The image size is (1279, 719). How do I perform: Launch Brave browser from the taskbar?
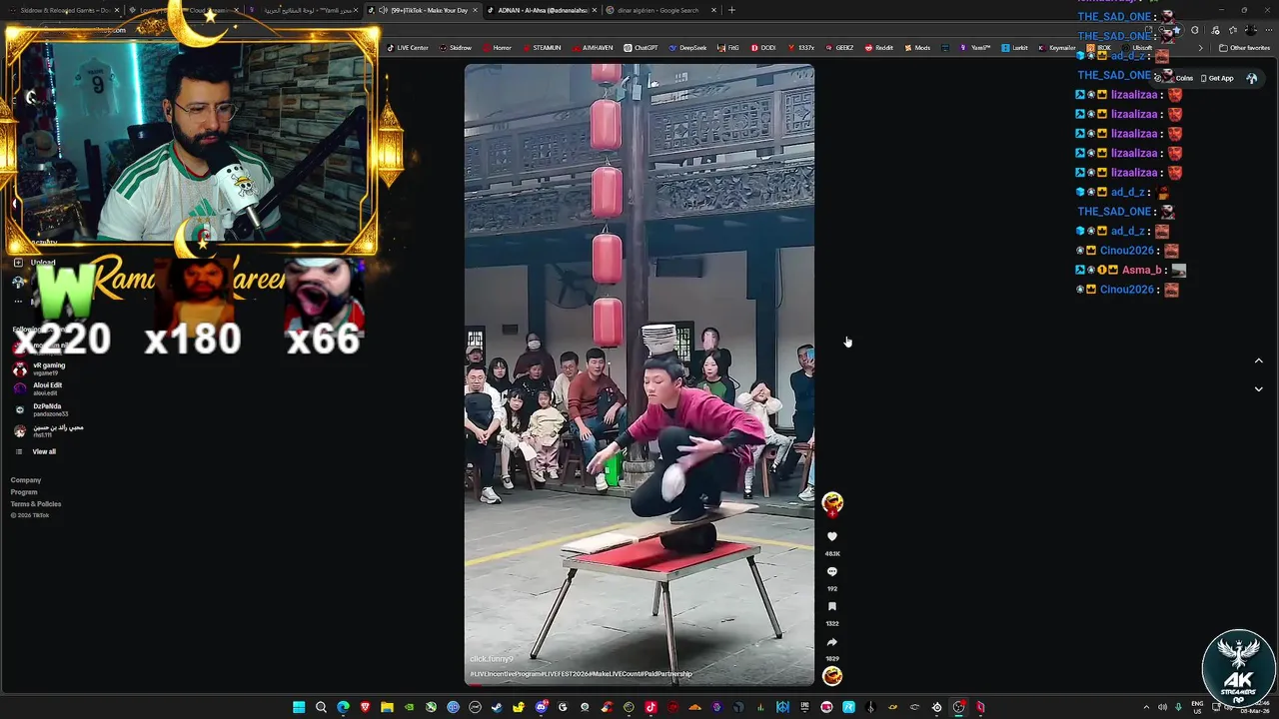point(365,707)
